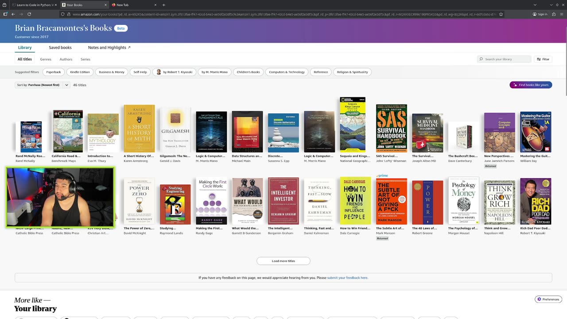The image size is (567, 319).
Task: Open the browser hamburger menu
Action: (x=562, y=14)
